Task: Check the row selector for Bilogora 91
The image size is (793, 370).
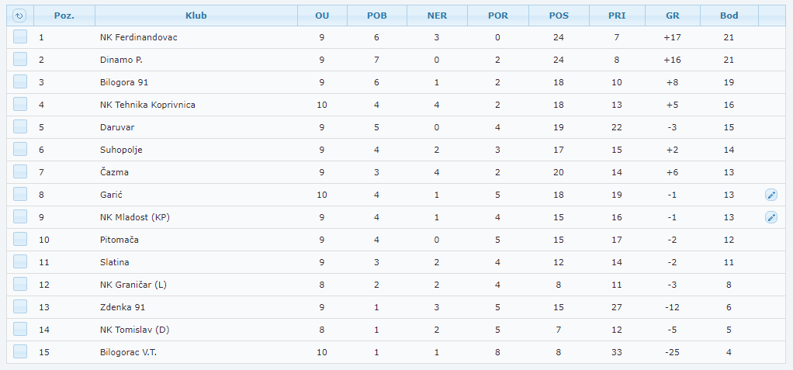Action: 20,82
